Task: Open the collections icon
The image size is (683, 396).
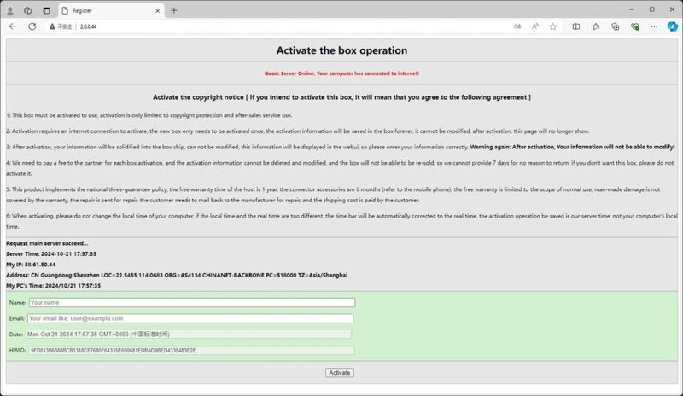Action: 615,26
